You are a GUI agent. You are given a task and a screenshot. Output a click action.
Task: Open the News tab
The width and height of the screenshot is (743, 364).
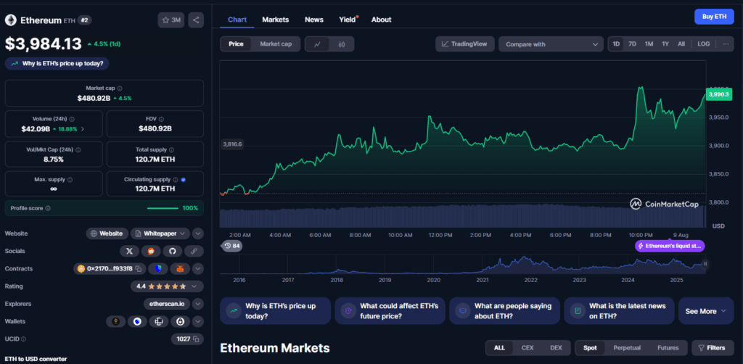tap(314, 20)
